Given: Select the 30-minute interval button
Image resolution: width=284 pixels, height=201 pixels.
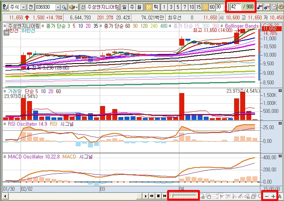Looking at the screenshot, I should click(x=205, y=7).
